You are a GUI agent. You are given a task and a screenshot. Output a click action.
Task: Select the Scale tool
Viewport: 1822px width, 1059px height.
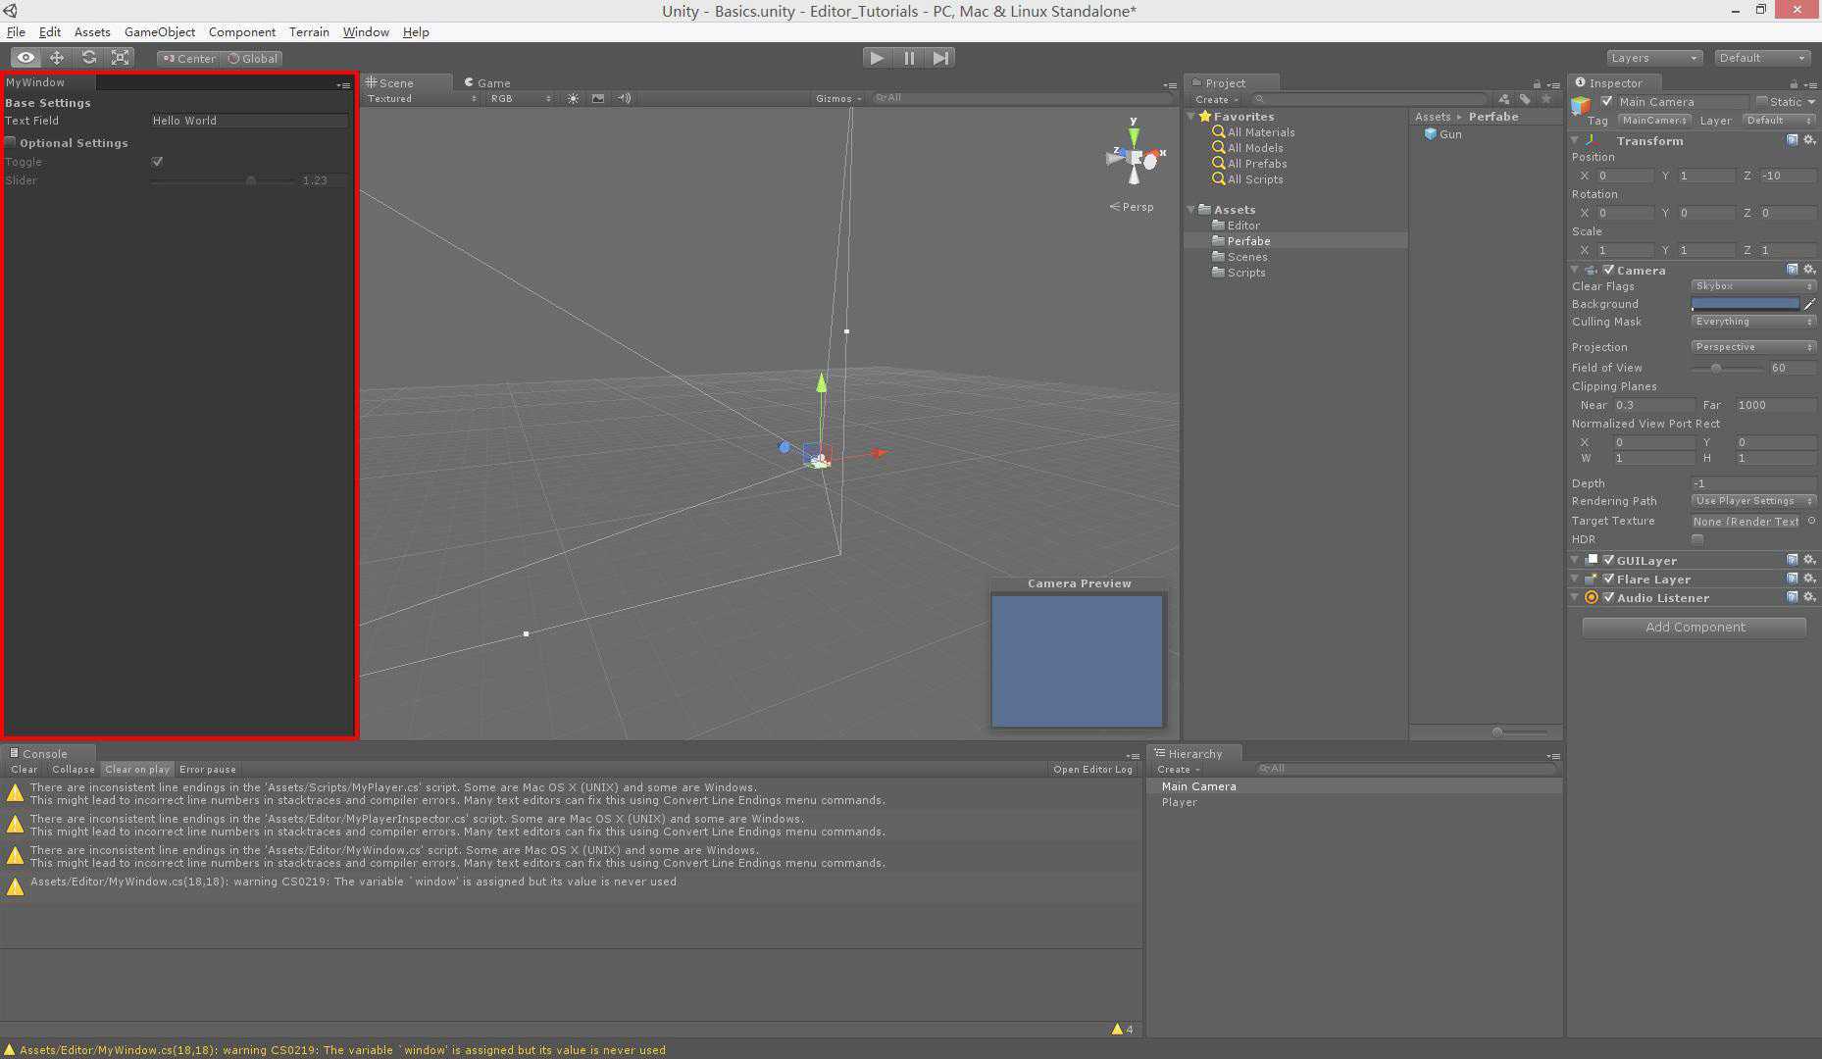click(x=120, y=57)
